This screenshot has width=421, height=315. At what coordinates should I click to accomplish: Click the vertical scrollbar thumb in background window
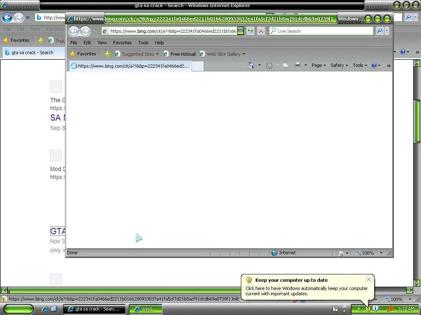click(417, 121)
